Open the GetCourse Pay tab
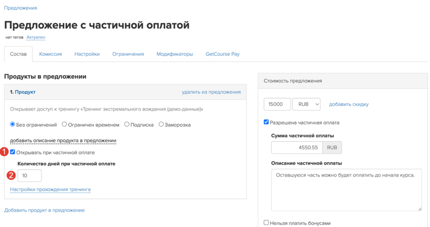430x227 pixels. (222, 54)
